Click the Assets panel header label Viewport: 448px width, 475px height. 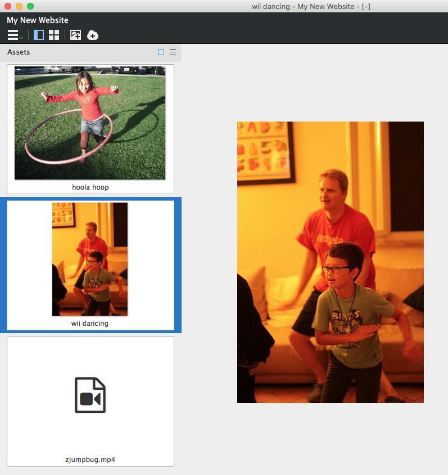coord(19,52)
